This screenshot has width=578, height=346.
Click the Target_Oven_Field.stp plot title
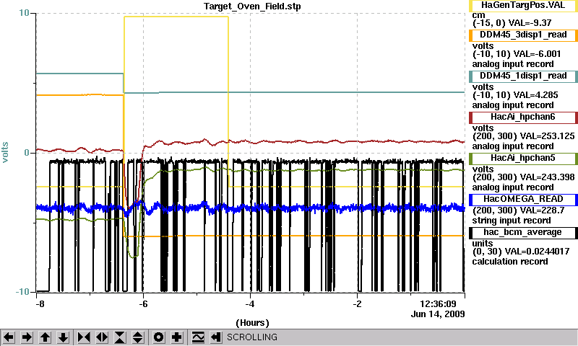[x=252, y=6]
